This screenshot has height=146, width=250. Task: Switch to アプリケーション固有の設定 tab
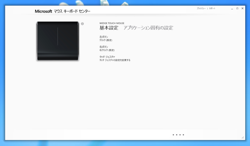pos(148,28)
